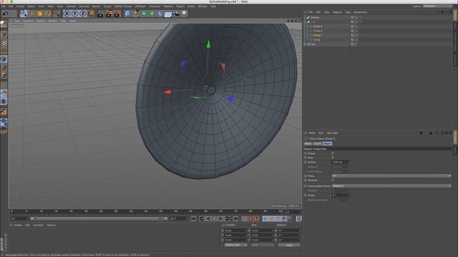Viewport: 458px width, 257px height.
Task: Open viewport Cameras menu
Action: pos(28,21)
